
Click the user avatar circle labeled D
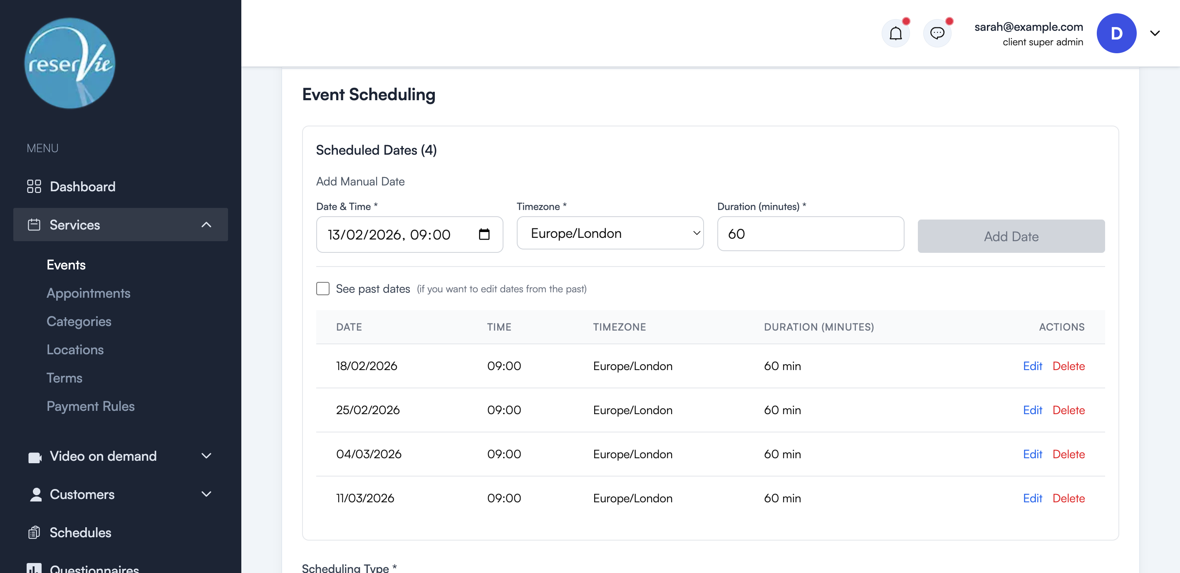coord(1116,33)
